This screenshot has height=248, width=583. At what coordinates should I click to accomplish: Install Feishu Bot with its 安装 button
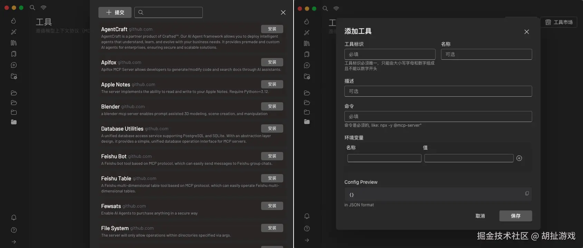point(272,156)
